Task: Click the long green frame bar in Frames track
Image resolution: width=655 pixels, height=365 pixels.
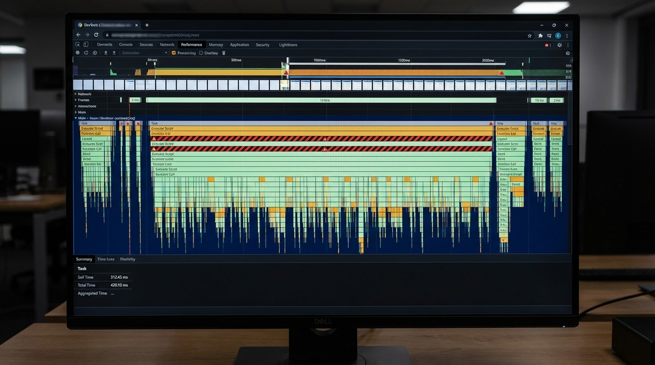Action: pos(321,100)
